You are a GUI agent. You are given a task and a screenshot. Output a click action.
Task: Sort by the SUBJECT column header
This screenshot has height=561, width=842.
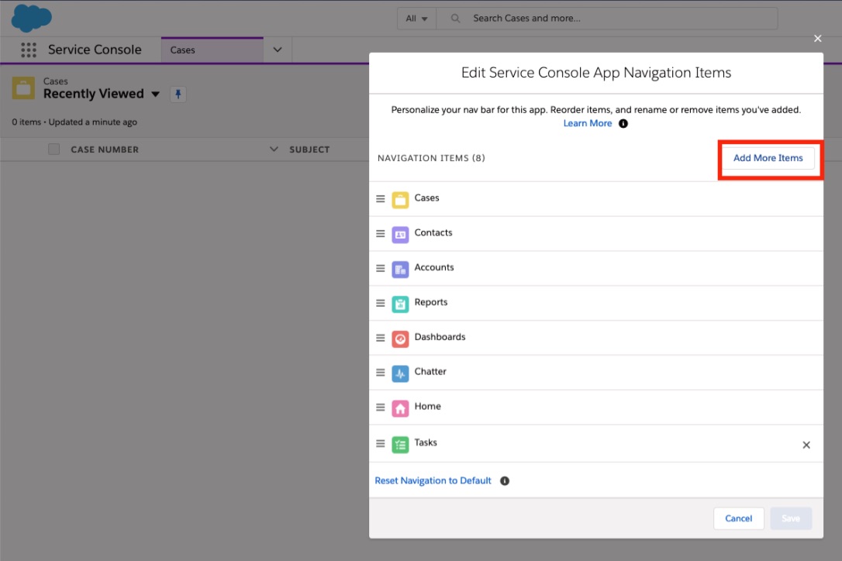pyautogui.click(x=309, y=150)
